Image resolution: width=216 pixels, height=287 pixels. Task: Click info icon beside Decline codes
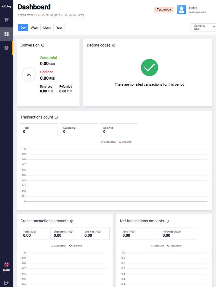tap(114, 45)
